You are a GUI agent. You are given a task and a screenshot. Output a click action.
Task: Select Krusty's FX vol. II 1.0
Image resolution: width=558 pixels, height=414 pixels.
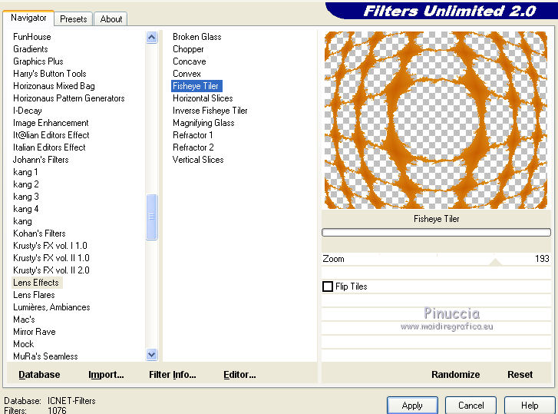pyautogui.click(x=51, y=258)
